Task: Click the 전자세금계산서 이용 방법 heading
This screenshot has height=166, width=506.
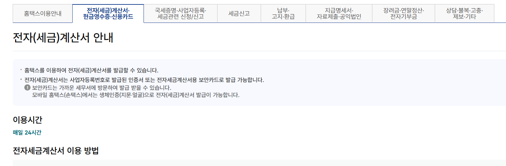Action: (56, 151)
